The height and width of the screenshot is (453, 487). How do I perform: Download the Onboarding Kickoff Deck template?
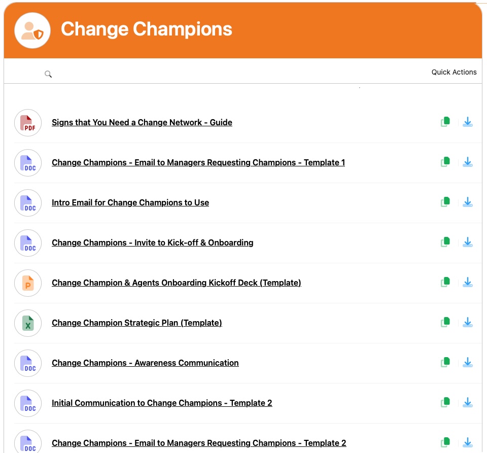click(468, 283)
